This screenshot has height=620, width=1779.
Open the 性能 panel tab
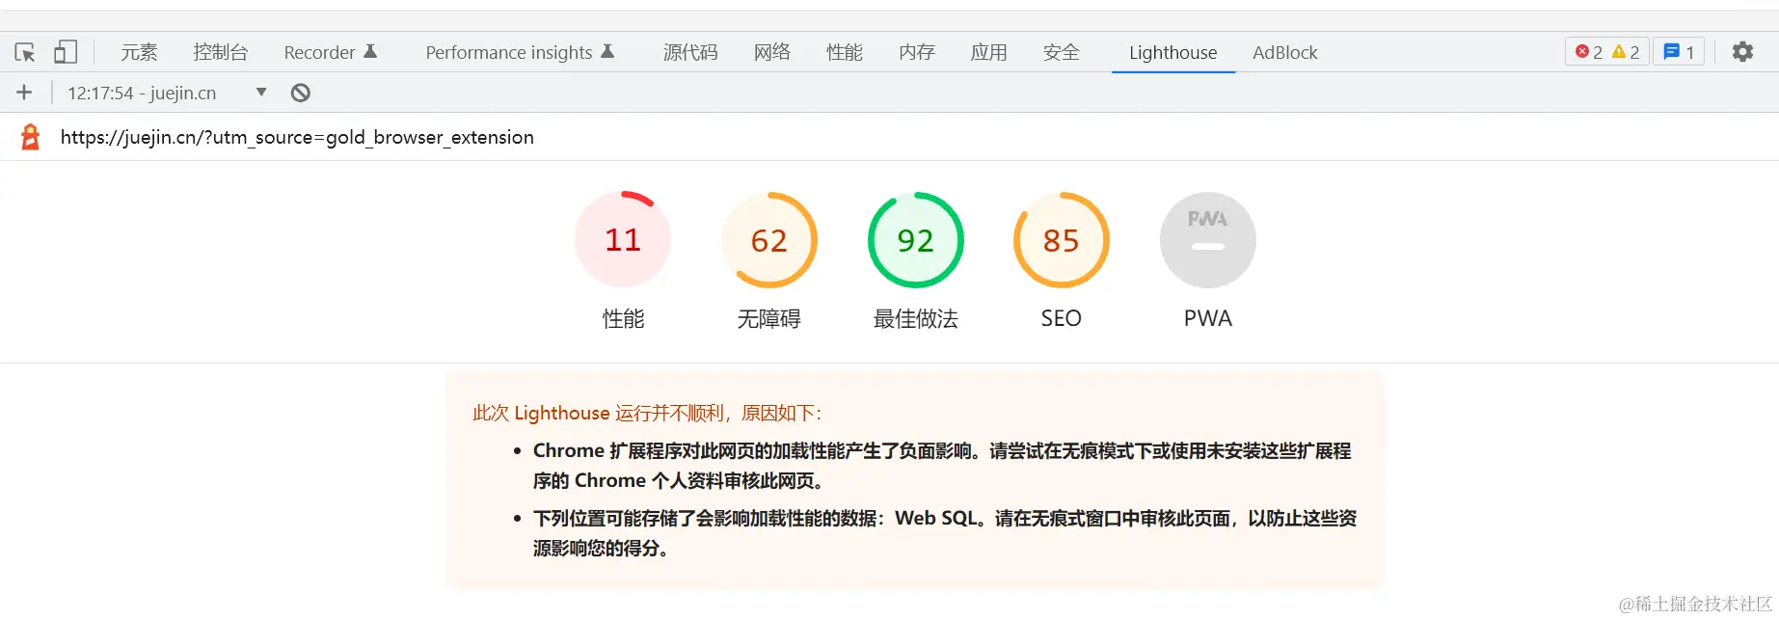(845, 52)
